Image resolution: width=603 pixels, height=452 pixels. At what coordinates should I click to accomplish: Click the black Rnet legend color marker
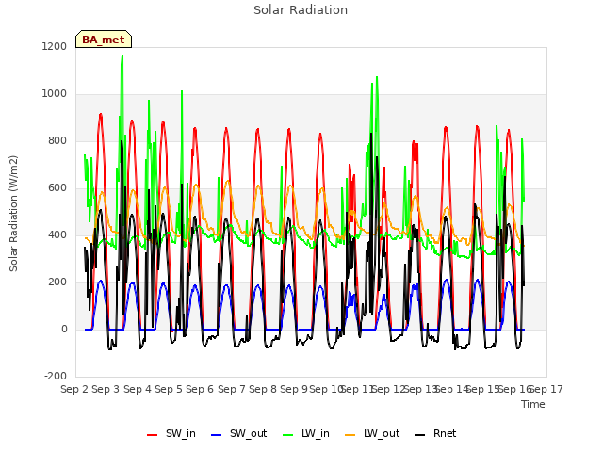pos(420,435)
